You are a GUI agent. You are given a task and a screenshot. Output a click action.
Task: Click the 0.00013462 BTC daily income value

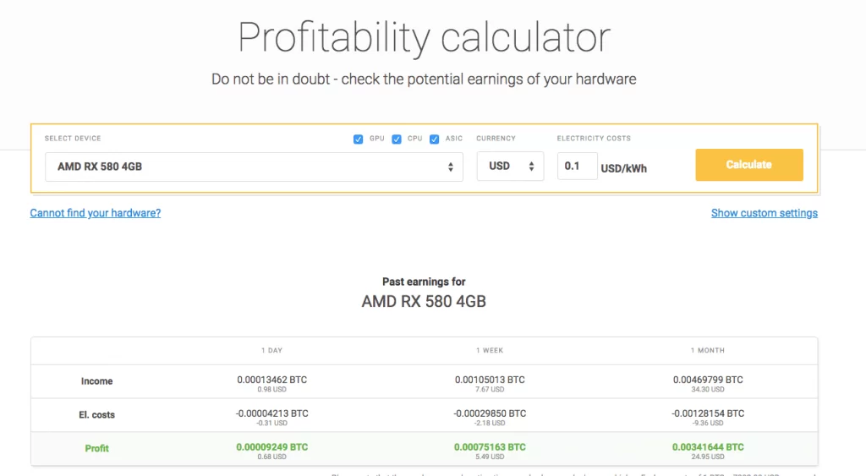point(271,380)
